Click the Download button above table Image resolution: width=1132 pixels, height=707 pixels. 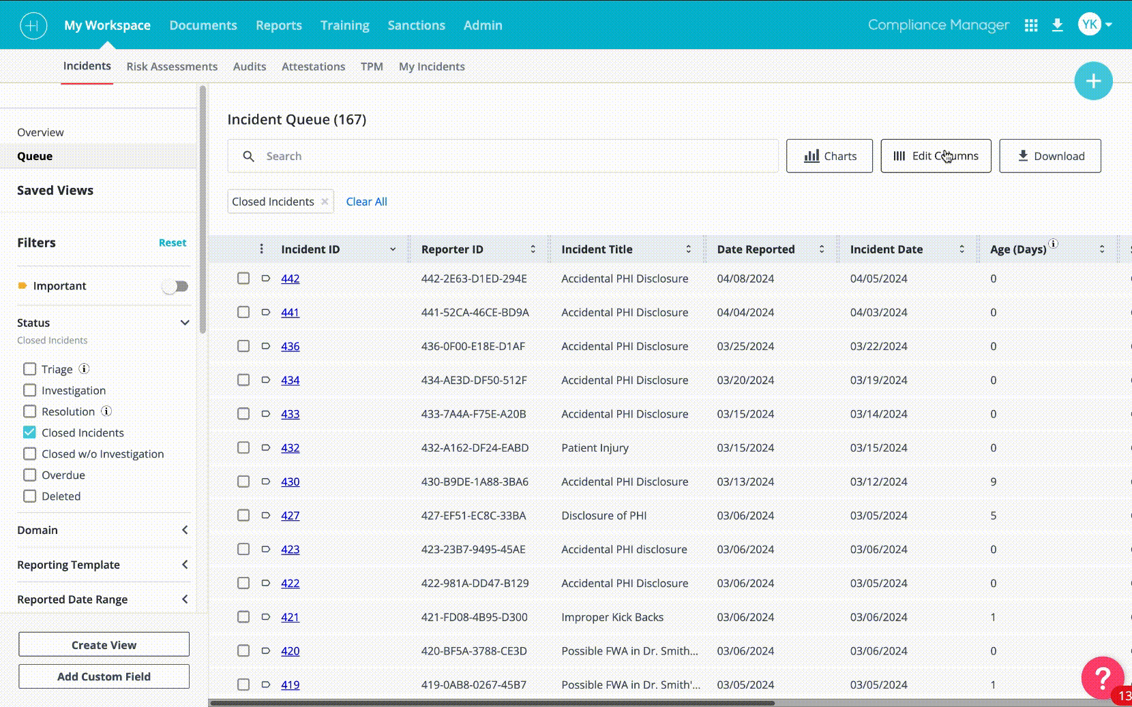(1050, 156)
